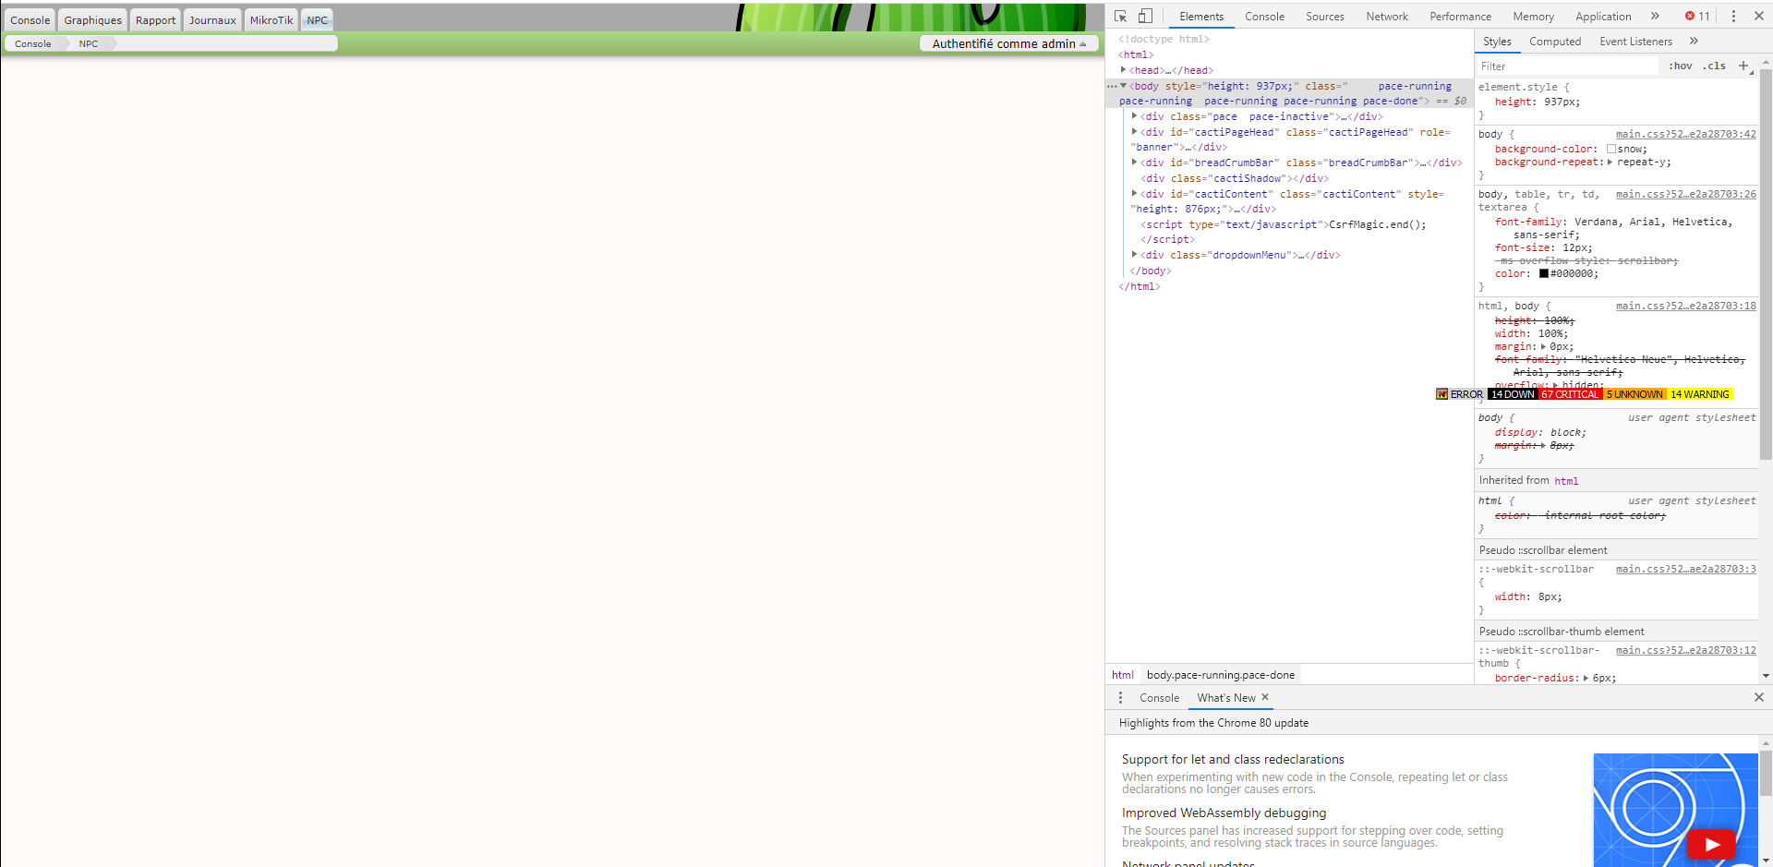
Task: Close the DevTools panel
Action: point(1759,16)
